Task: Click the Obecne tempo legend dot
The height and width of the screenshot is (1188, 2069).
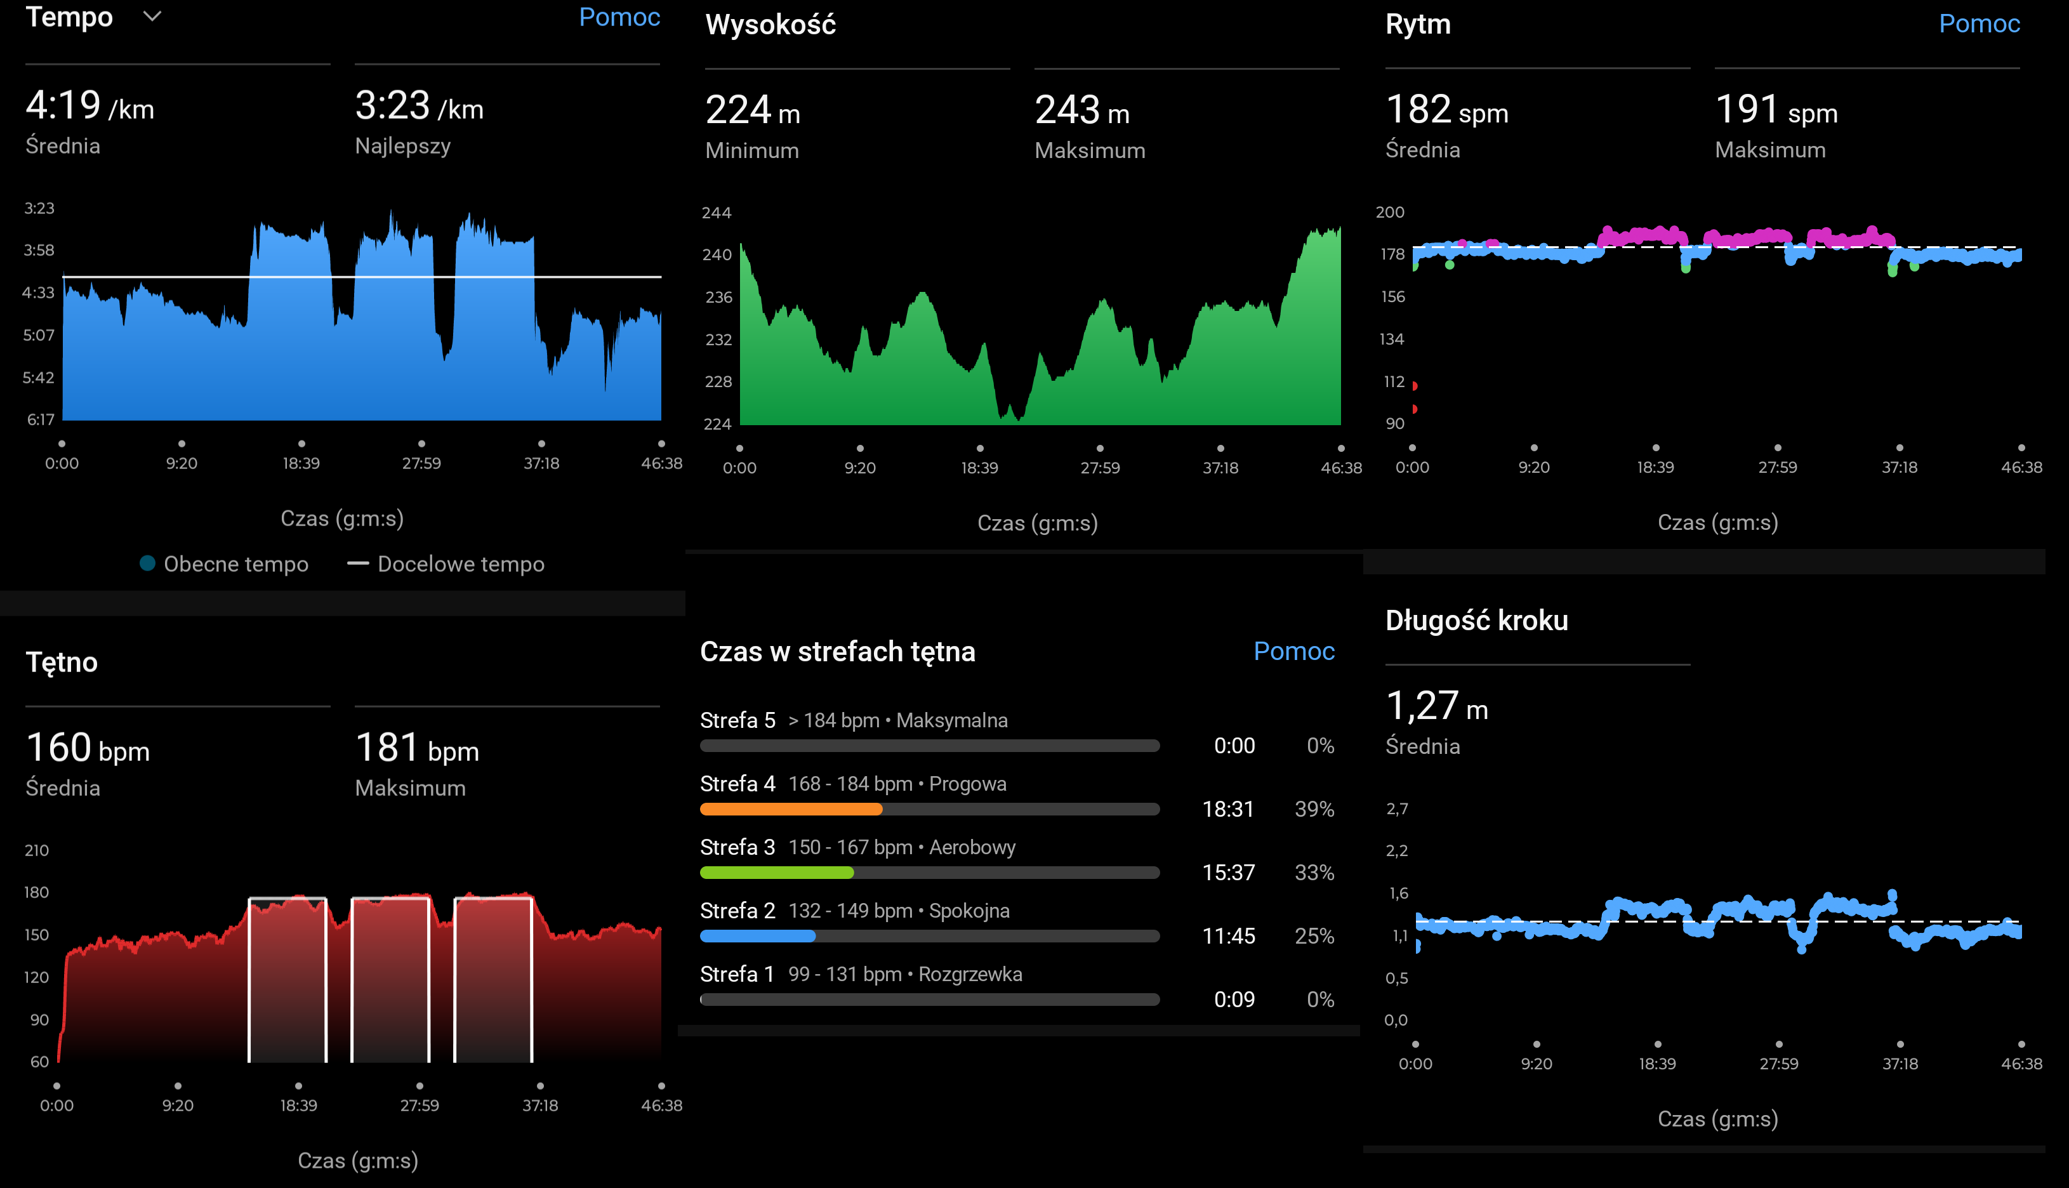Action: click(148, 563)
